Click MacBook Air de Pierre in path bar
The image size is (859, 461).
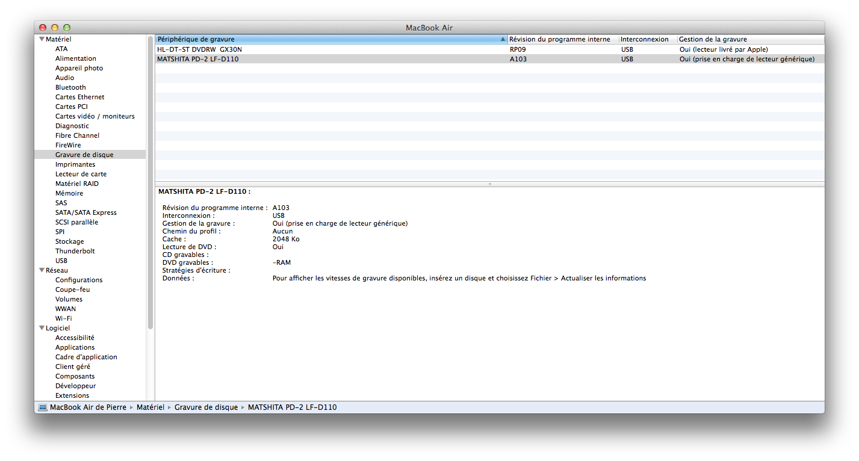(x=88, y=407)
